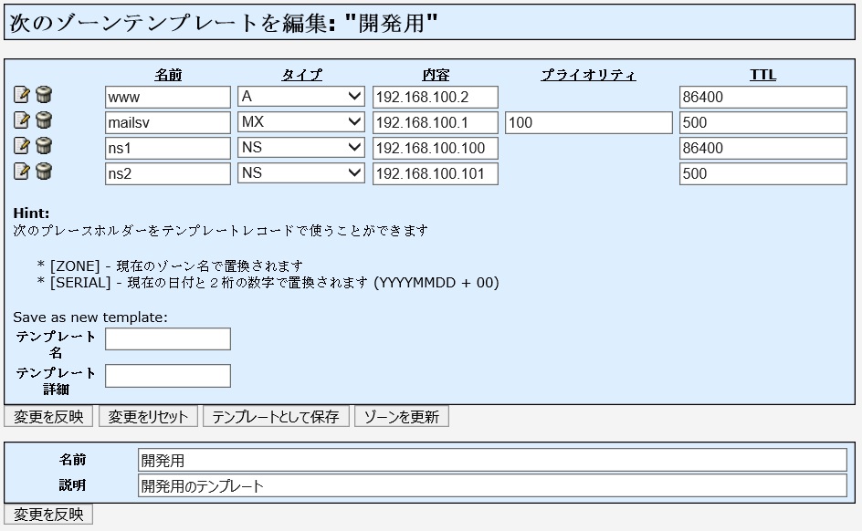Click the テンプレート名 input field
This screenshot has height=531, width=862.
pyautogui.click(x=168, y=339)
